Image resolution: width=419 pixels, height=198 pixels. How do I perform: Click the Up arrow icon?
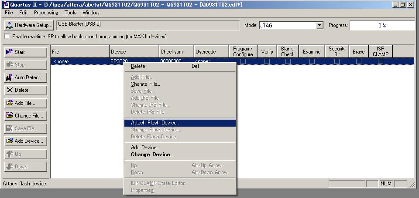click(10, 154)
